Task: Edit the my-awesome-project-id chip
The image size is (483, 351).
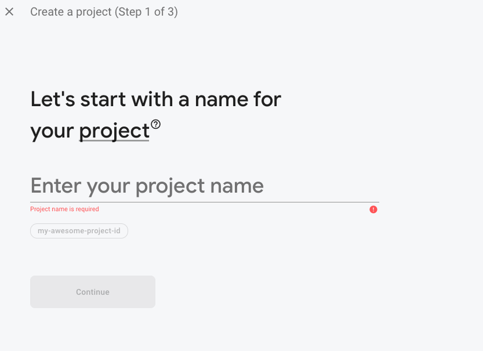Action: pyautogui.click(x=79, y=231)
